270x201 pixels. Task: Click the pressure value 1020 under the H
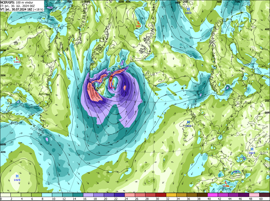(188, 126)
